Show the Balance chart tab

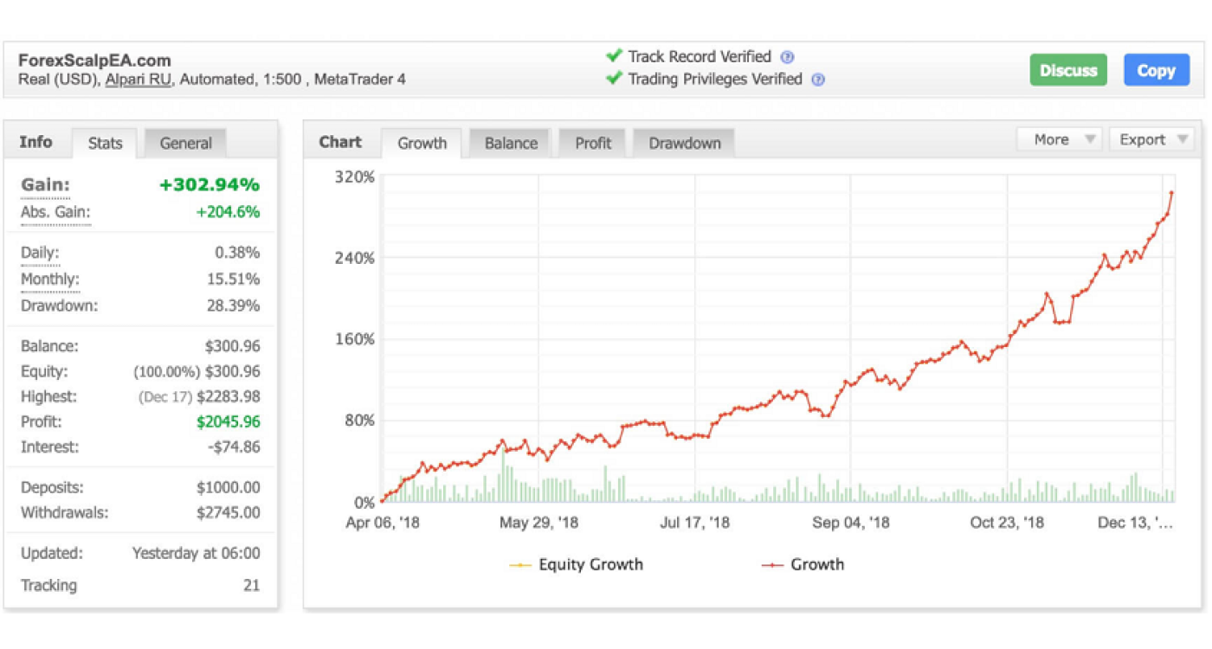click(x=511, y=143)
